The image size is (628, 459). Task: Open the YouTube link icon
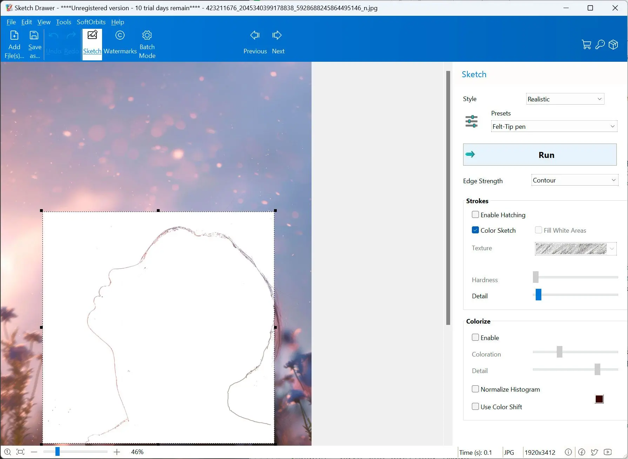[608, 452]
